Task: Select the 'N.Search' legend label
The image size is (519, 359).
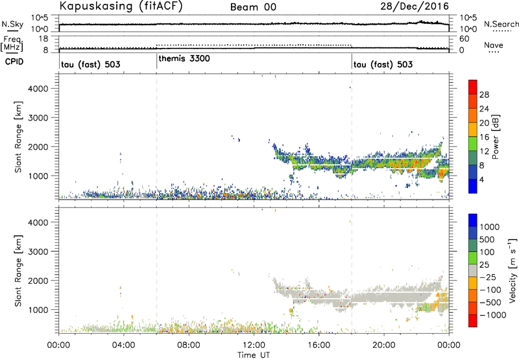Action: [x=501, y=24]
